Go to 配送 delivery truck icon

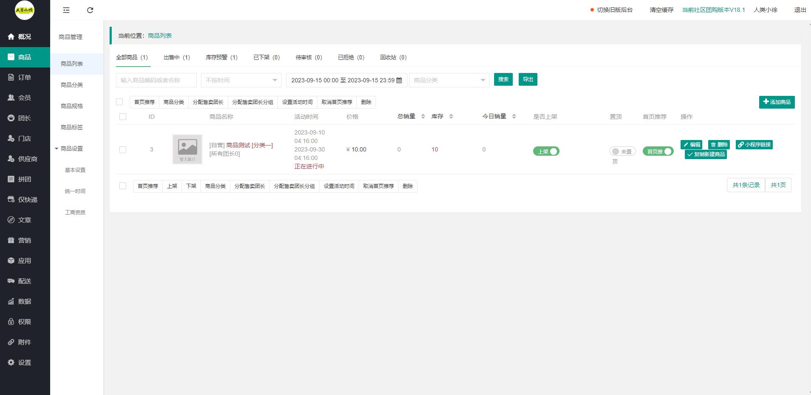click(x=11, y=281)
